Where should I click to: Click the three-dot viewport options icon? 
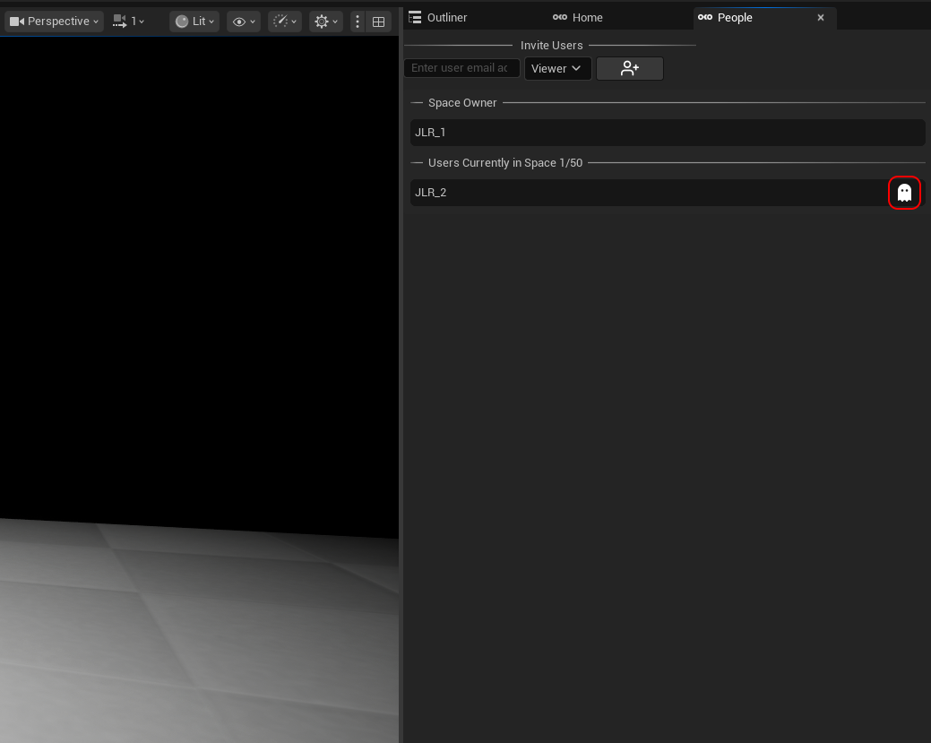coord(358,22)
